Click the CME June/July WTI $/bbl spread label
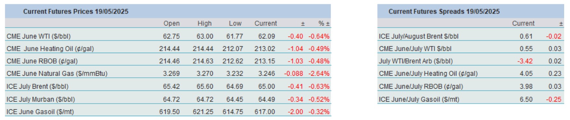This screenshot has height=120, width=570. click(x=415, y=49)
